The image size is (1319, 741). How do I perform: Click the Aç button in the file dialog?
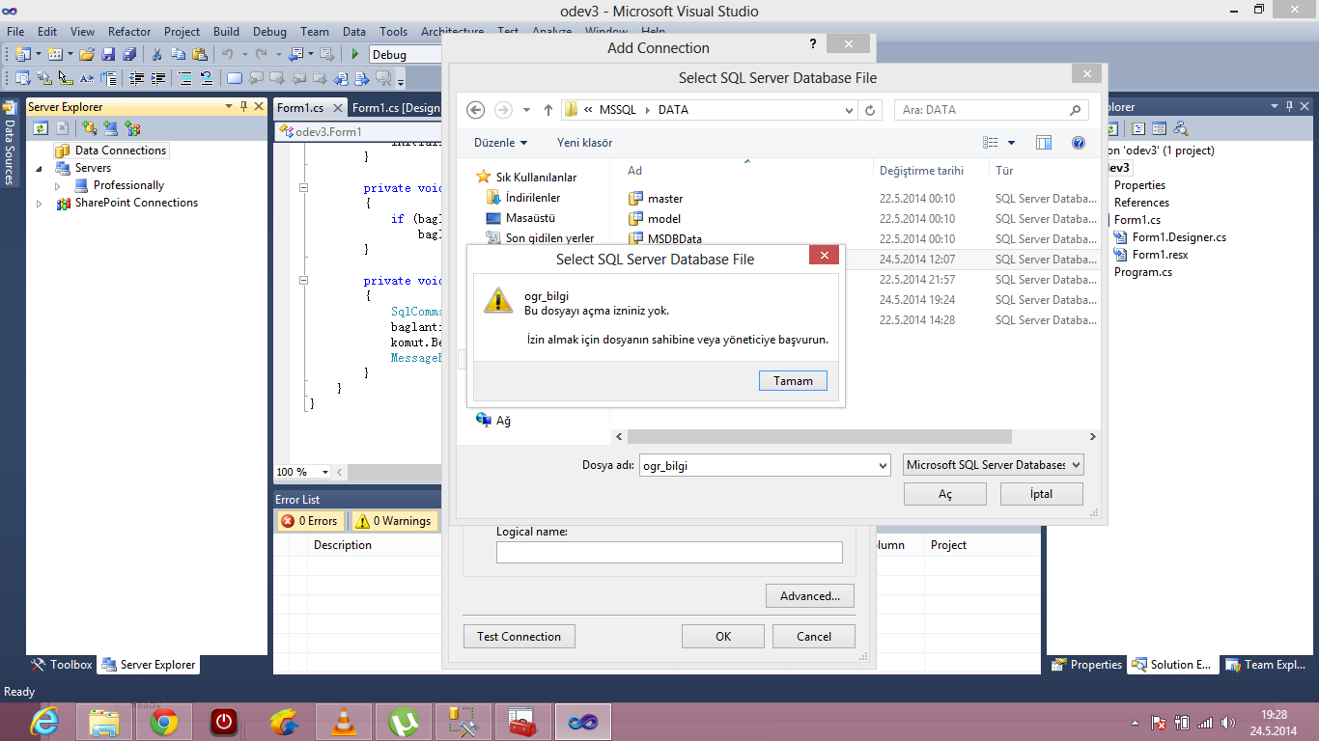click(x=945, y=494)
